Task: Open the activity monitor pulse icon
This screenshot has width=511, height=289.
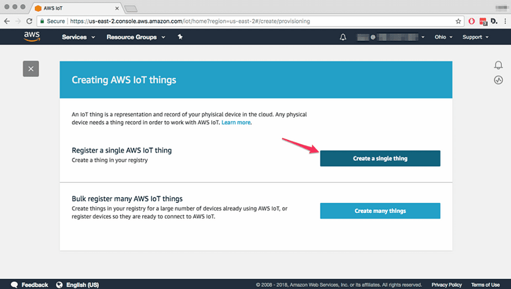Action: click(498, 80)
